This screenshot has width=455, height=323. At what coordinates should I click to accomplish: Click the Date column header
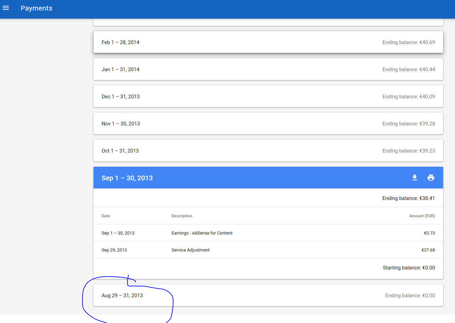pyautogui.click(x=106, y=216)
